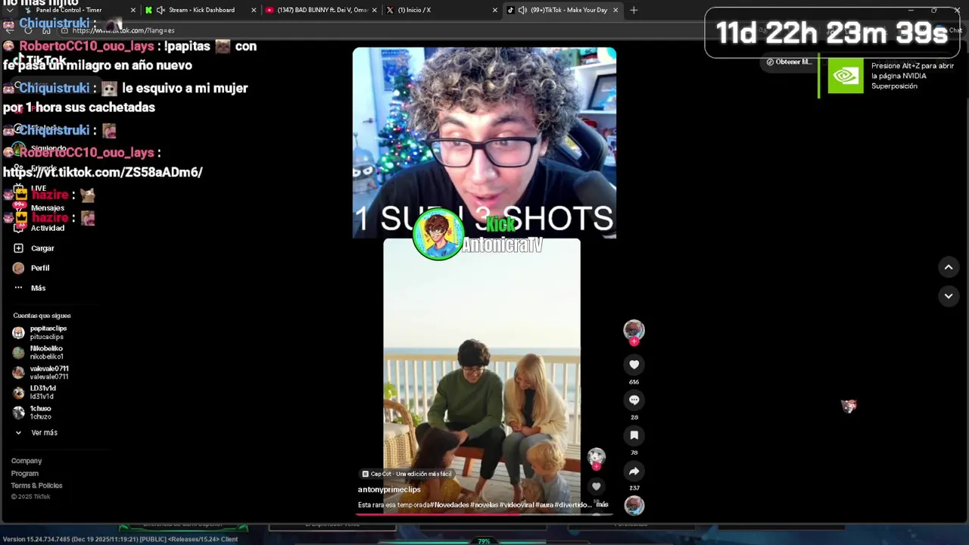Open the Perfil avatar in sidebar

pyautogui.click(x=18, y=268)
